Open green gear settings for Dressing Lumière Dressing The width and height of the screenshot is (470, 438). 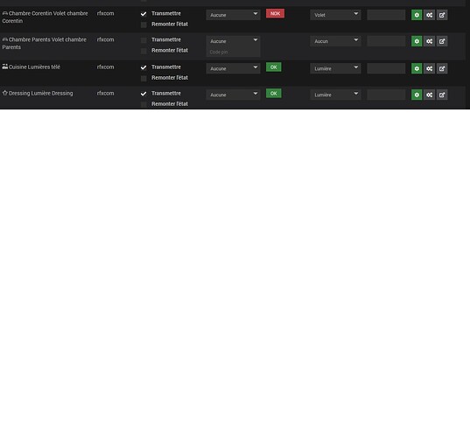pos(417,95)
